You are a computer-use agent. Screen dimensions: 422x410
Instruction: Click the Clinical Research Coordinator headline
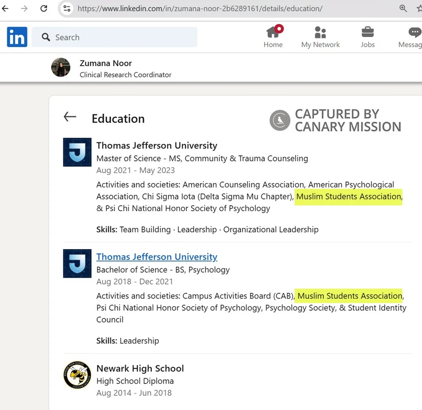pos(126,74)
